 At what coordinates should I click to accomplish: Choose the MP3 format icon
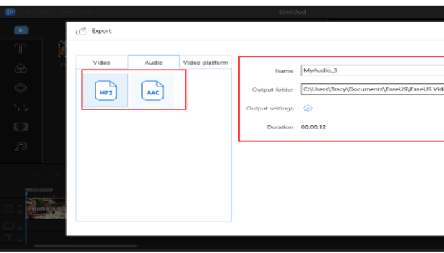pos(106,90)
